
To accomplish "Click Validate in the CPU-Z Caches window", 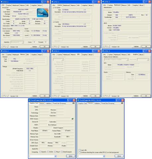I will click(x=85, y=47).
